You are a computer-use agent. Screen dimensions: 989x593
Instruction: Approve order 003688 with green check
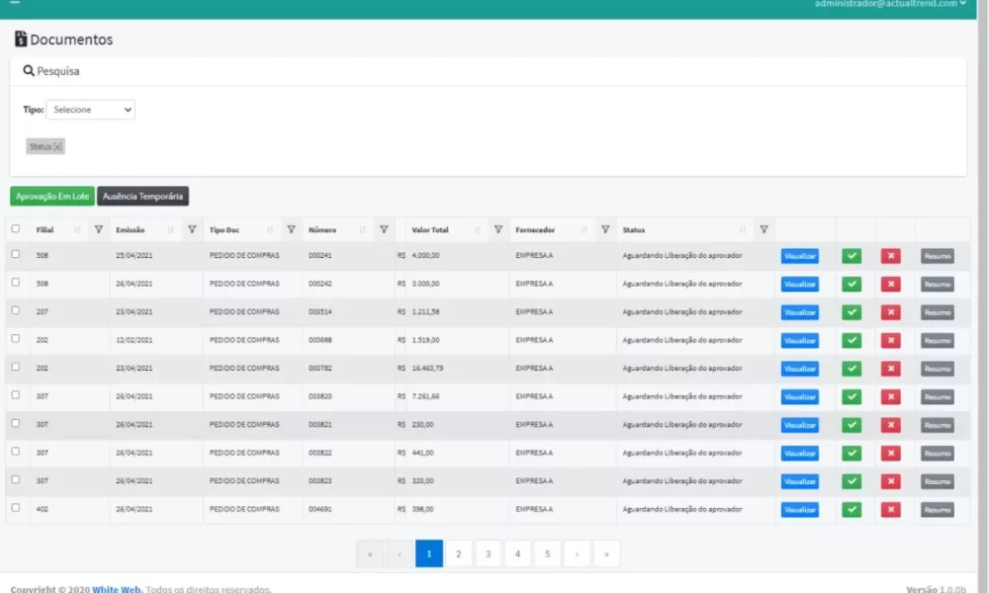coord(852,340)
